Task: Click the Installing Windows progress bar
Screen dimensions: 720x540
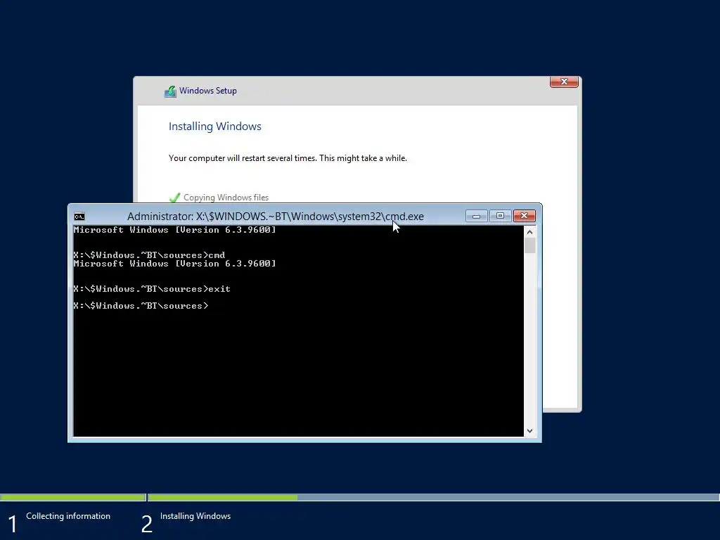Action: point(433,497)
